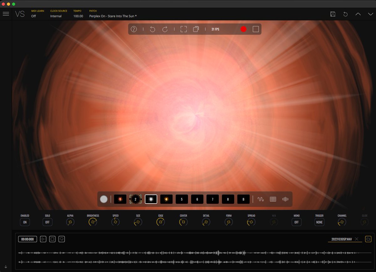Toggle layer ENABLED off
This screenshot has width=376, height=272.
tap(25, 222)
